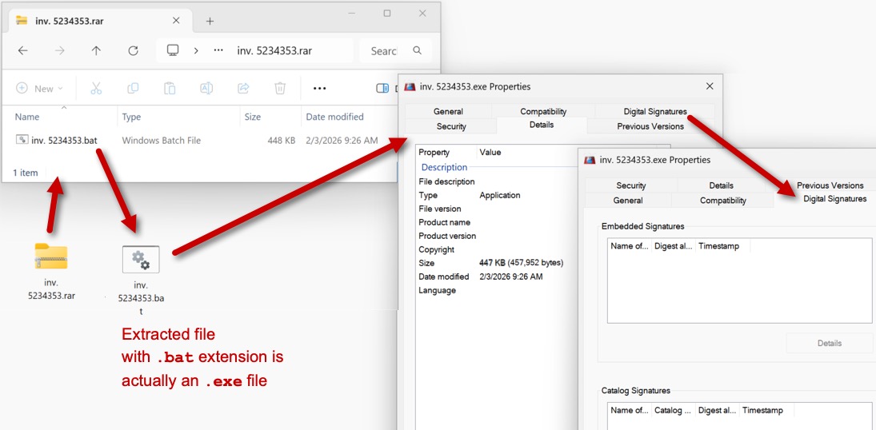
Task: Open the Security tab in front dialog
Action: point(631,185)
